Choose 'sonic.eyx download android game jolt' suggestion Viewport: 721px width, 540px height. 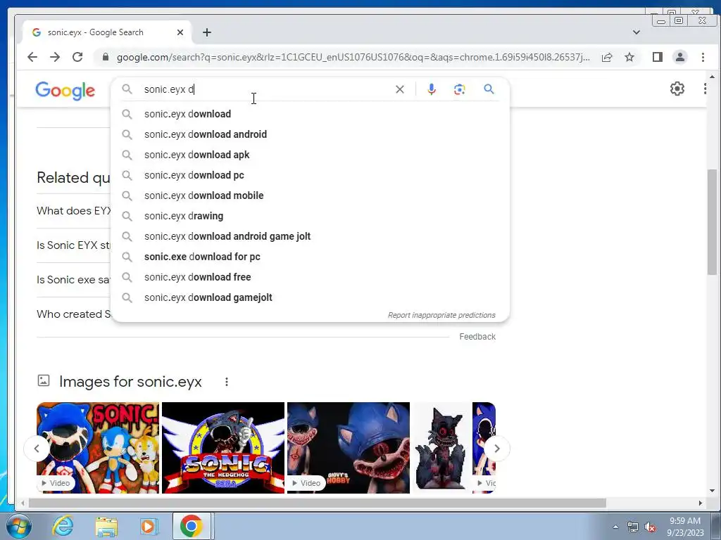tap(310, 236)
